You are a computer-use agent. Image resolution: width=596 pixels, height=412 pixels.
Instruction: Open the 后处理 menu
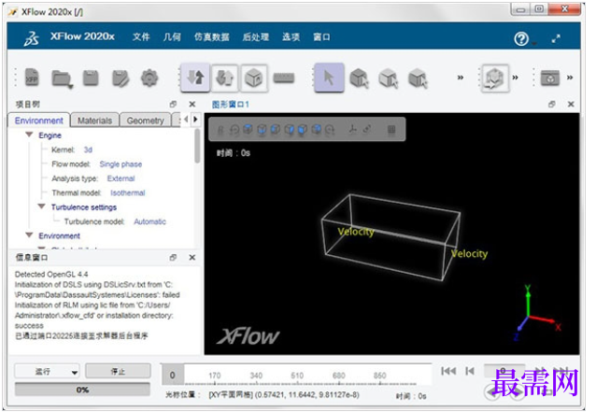(x=256, y=36)
